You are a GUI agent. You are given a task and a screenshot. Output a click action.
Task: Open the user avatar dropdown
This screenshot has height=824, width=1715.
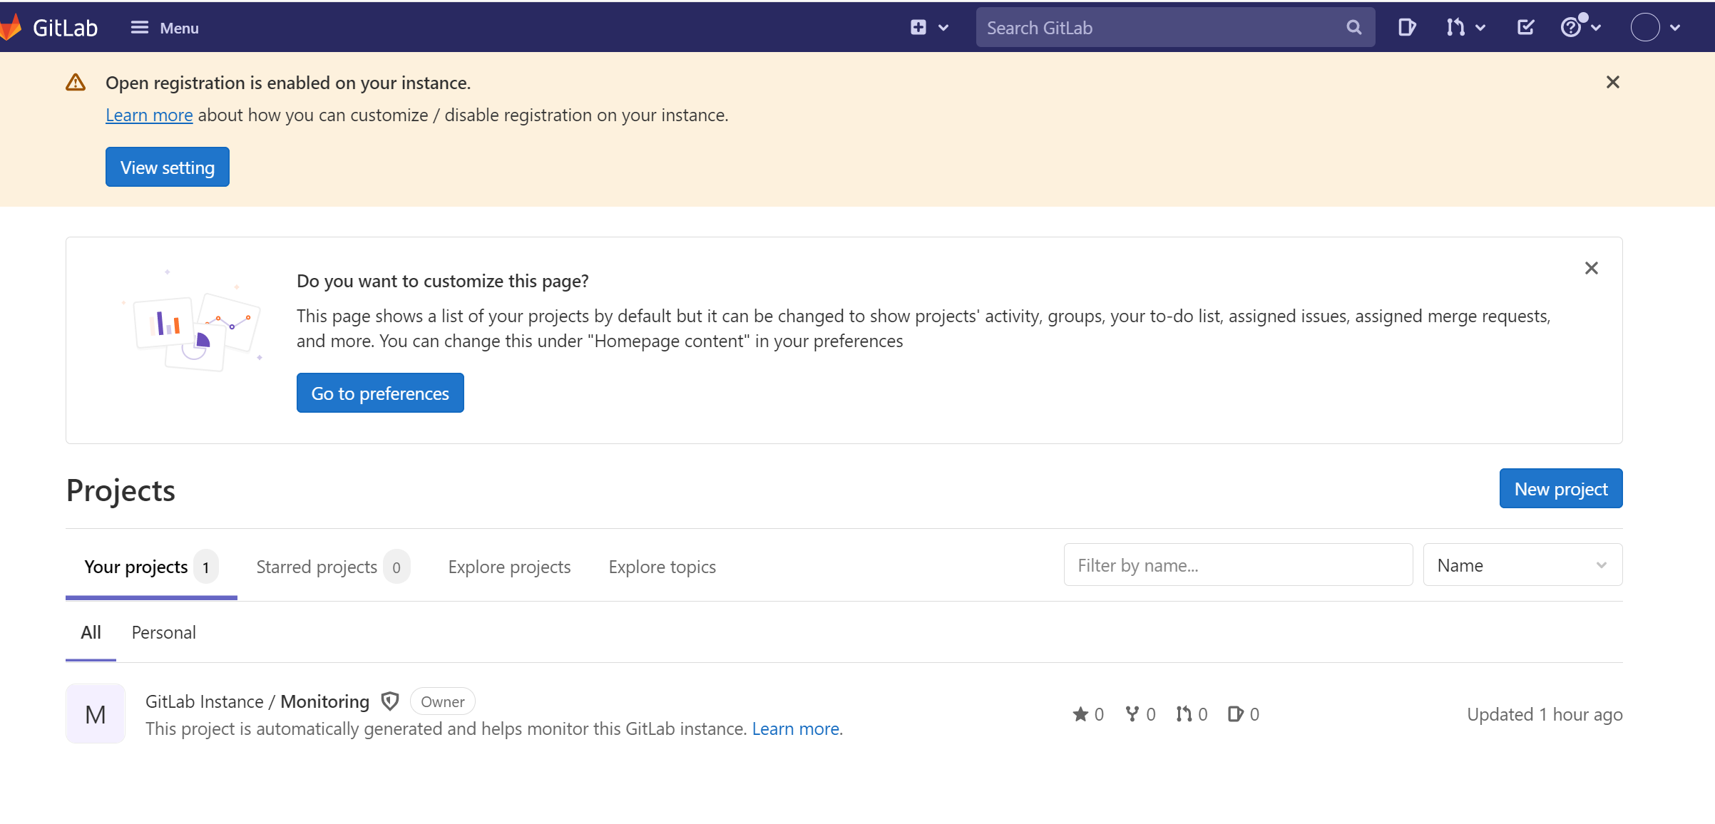[x=1656, y=28]
